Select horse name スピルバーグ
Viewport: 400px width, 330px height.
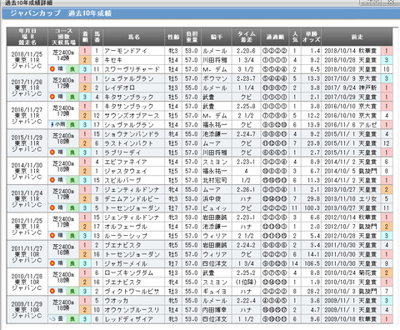click(122, 180)
